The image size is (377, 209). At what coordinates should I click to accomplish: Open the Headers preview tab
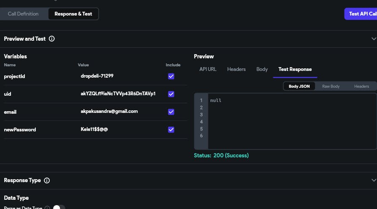click(x=236, y=69)
